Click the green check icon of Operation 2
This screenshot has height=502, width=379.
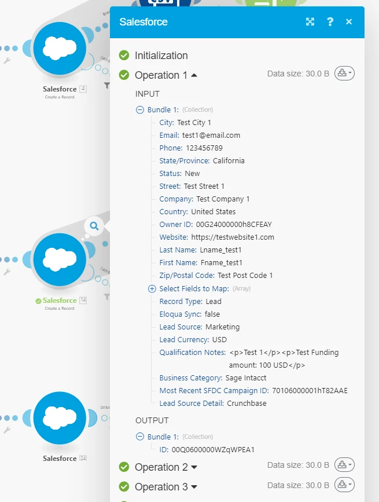click(124, 467)
